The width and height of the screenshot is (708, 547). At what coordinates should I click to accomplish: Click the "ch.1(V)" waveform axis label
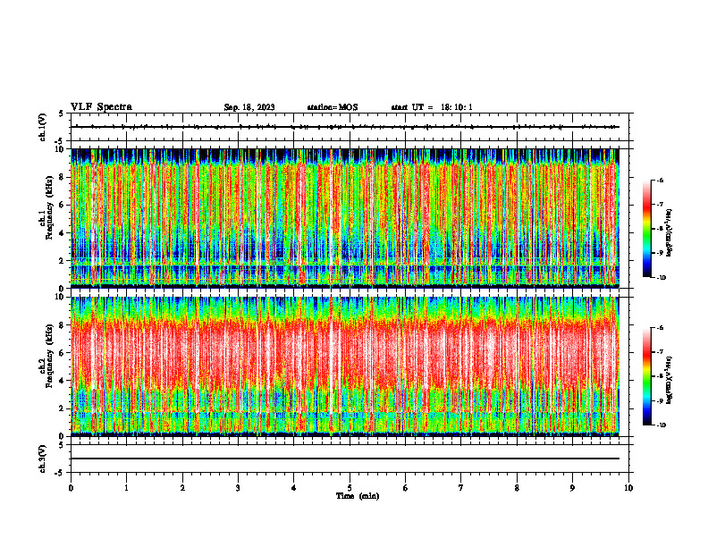point(43,127)
